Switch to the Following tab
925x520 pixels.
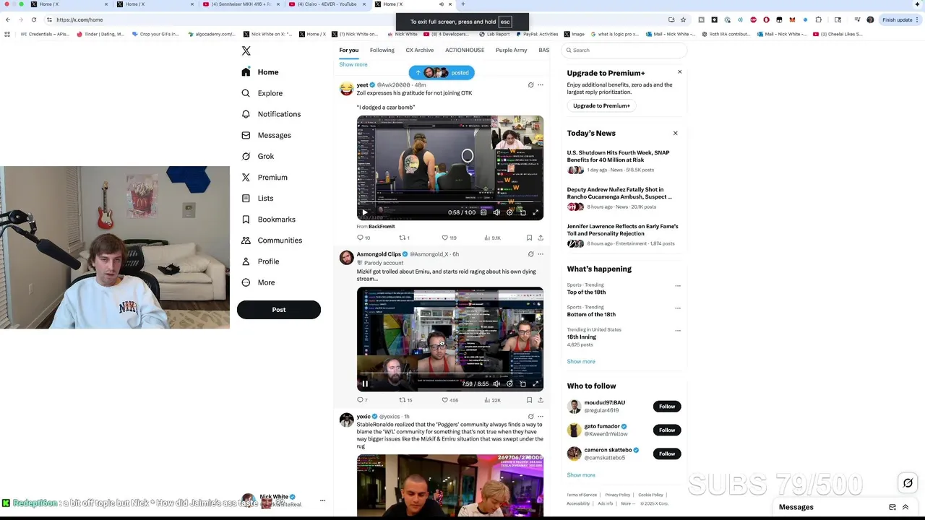pyautogui.click(x=382, y=50)
